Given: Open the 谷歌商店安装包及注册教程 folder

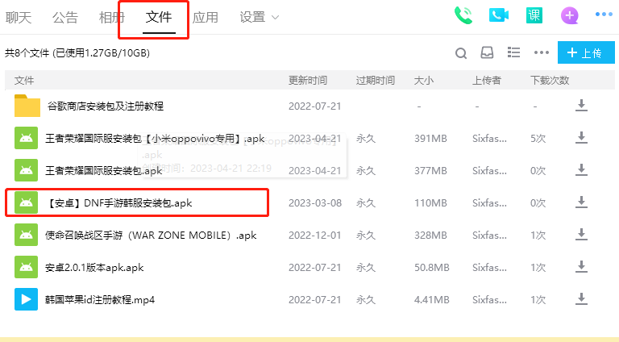Looking at the screenshot, I should 105,106.
